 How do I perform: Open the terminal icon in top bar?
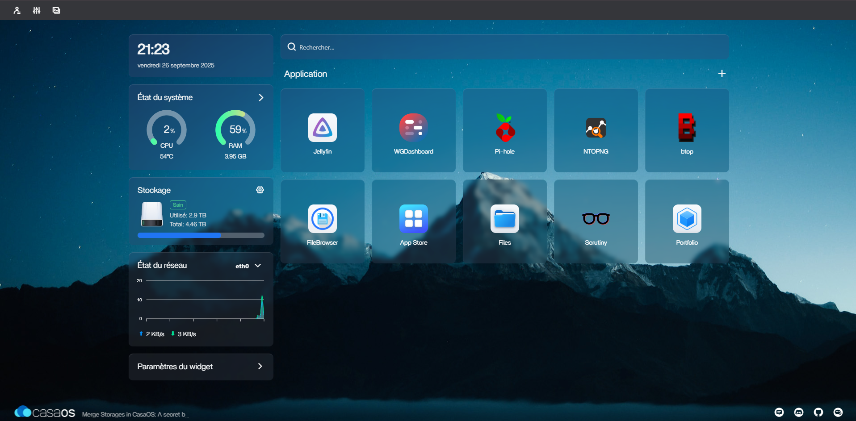click(56, 10)
